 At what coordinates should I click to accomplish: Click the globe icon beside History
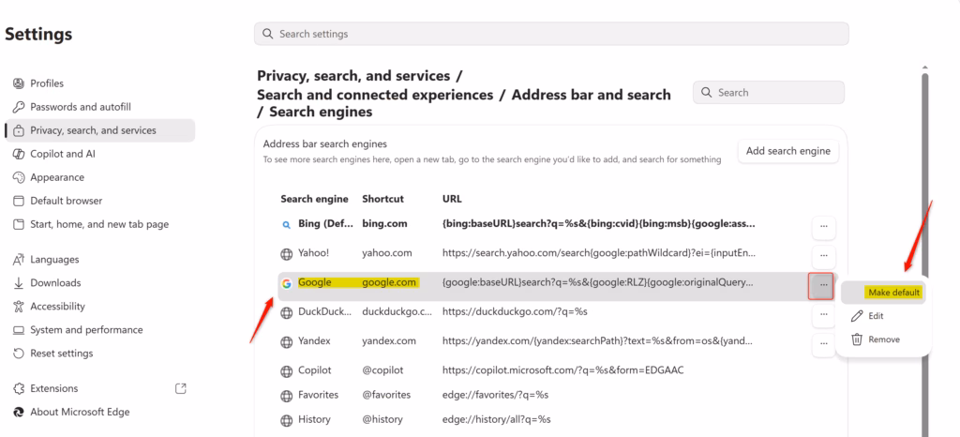coord(286,420)
